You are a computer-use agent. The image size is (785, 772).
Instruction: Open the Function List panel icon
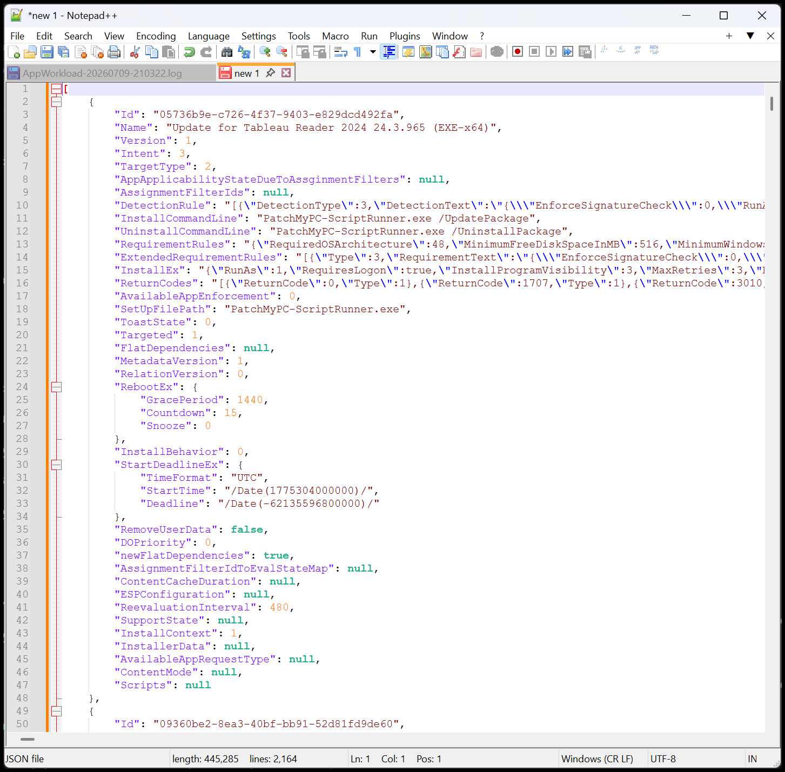(459, 52)
